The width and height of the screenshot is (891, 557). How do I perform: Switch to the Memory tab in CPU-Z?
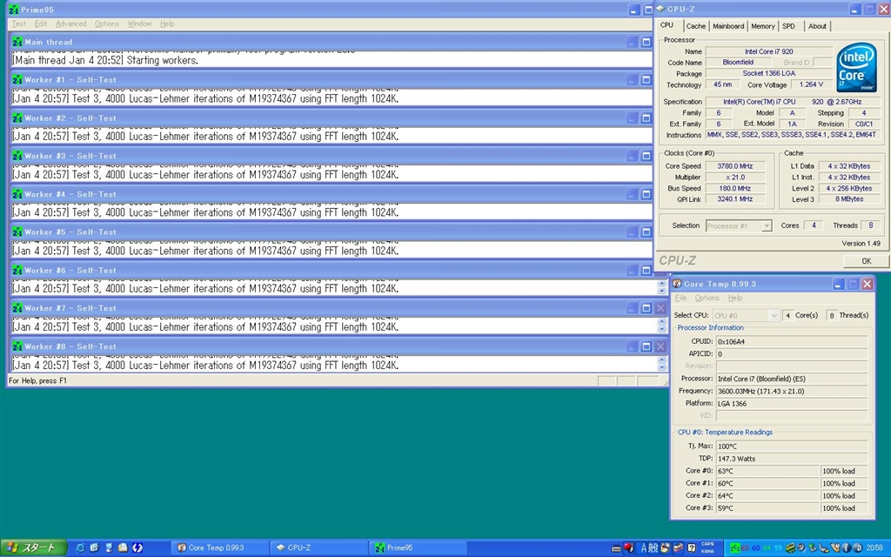point(763,26)
